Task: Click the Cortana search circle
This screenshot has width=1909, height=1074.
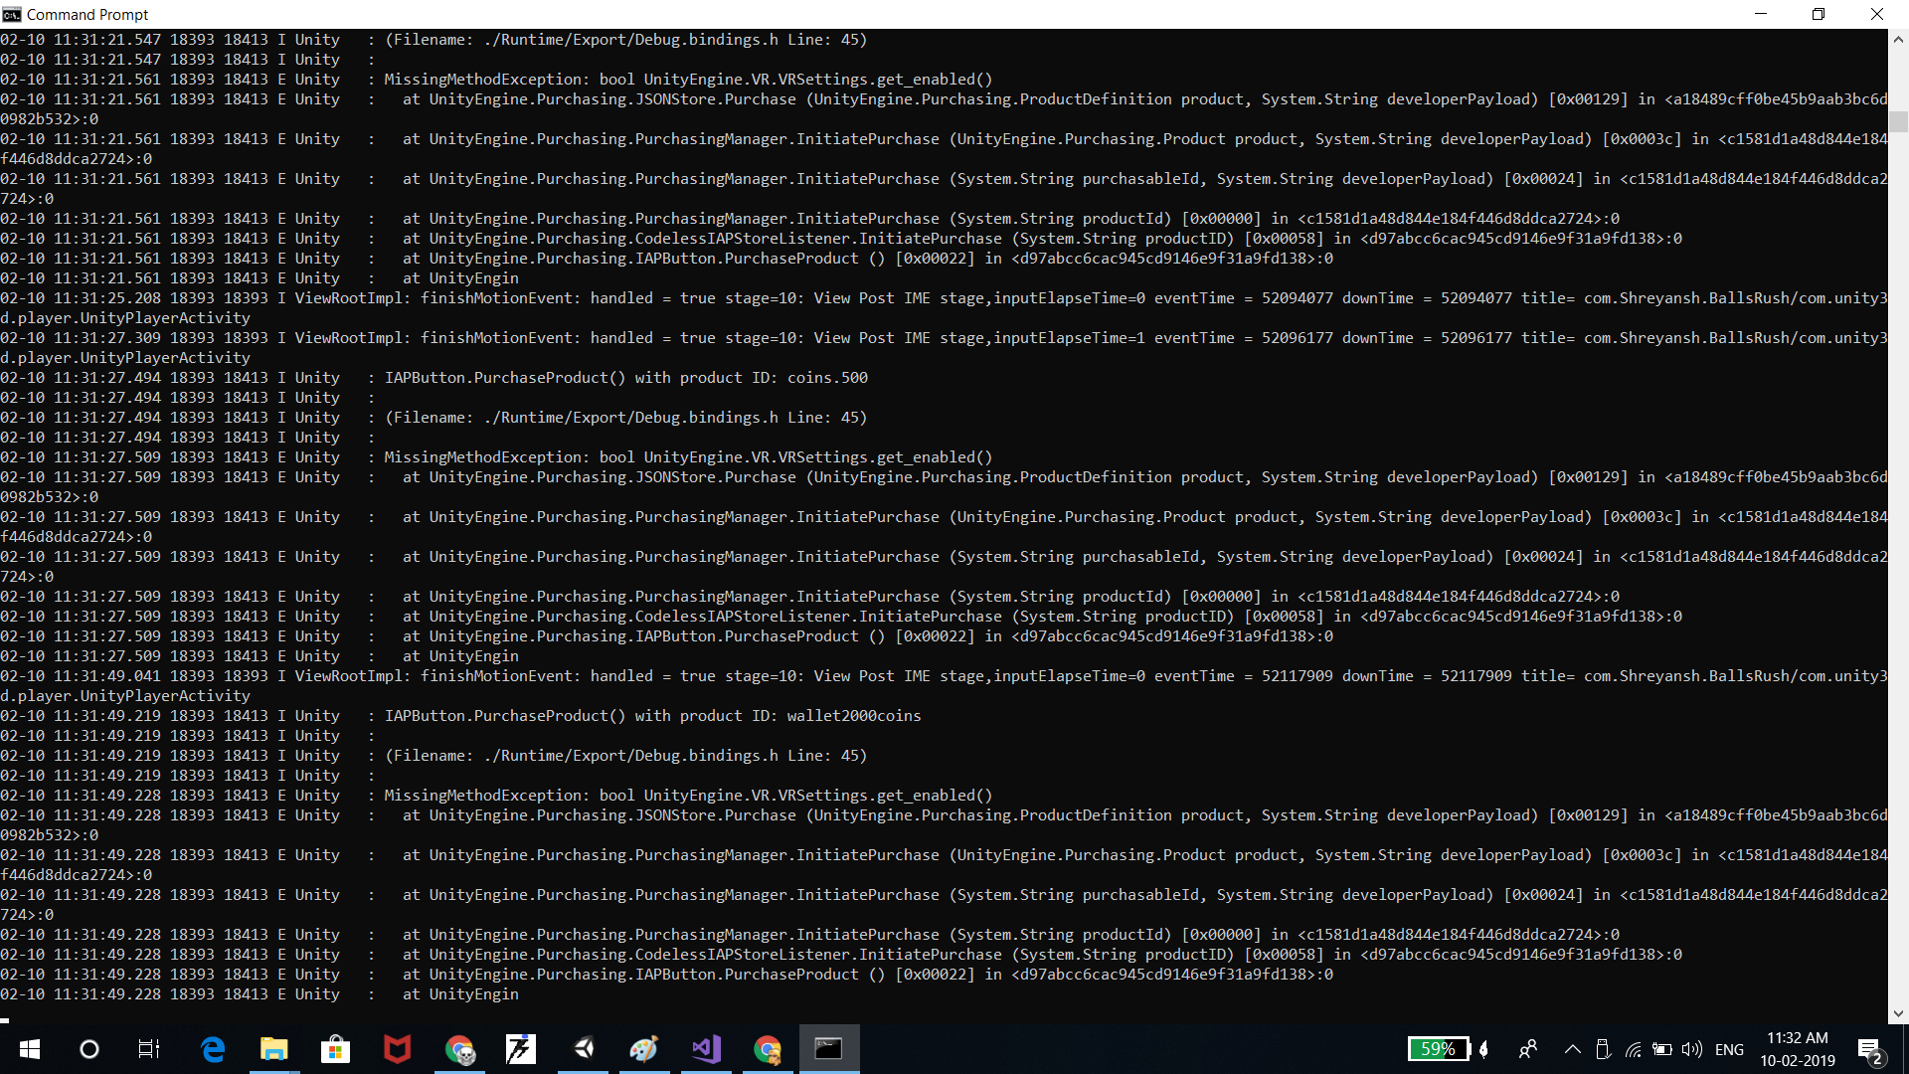Action: 89,1049
